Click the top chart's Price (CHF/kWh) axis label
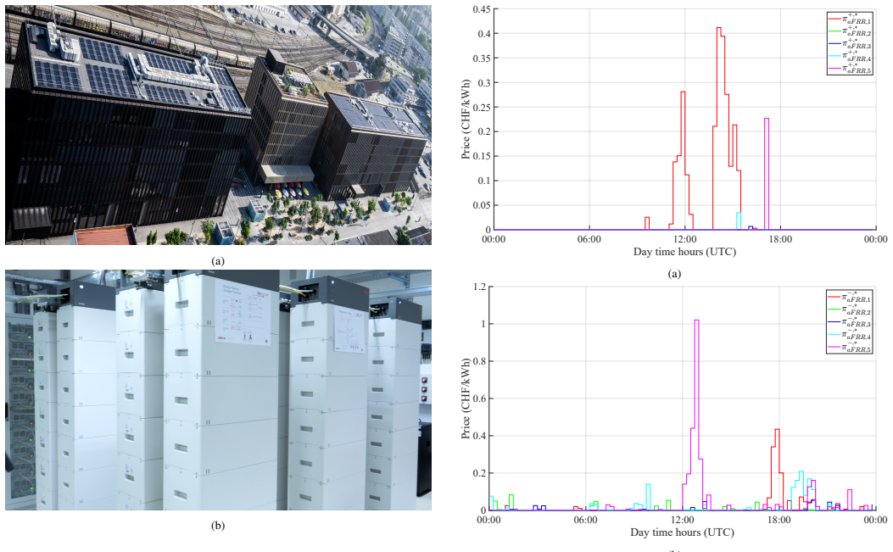 [x=466, y=120]
